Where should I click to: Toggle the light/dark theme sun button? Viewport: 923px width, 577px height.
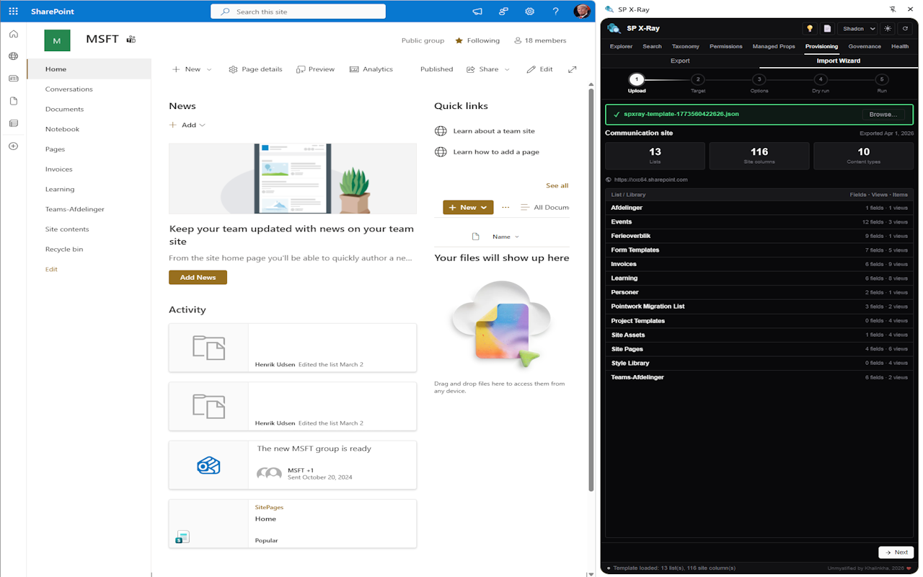pyautogui.click(x=888, y=29)
